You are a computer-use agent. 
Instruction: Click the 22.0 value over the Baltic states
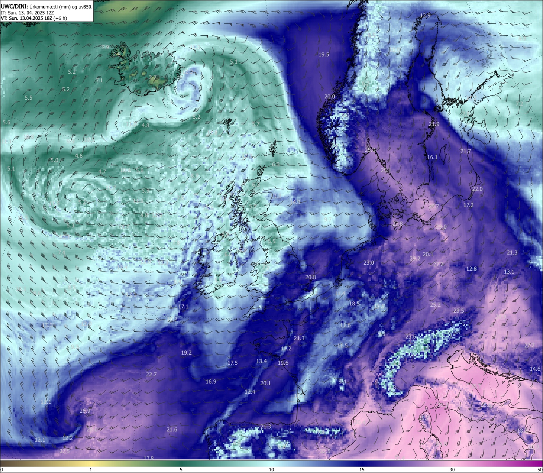477,189
